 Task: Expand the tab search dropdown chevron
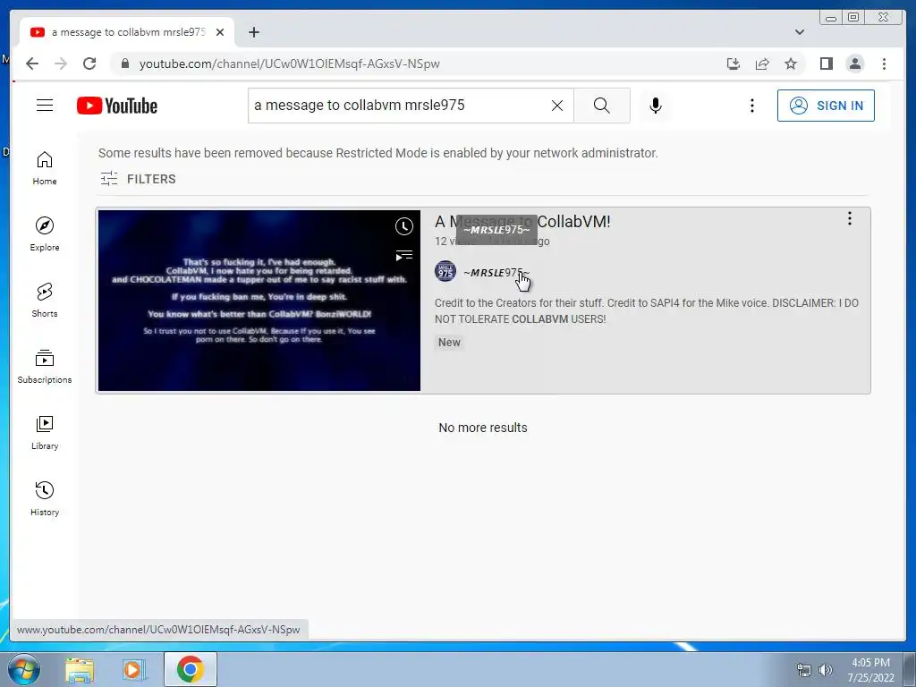point(800,32)
